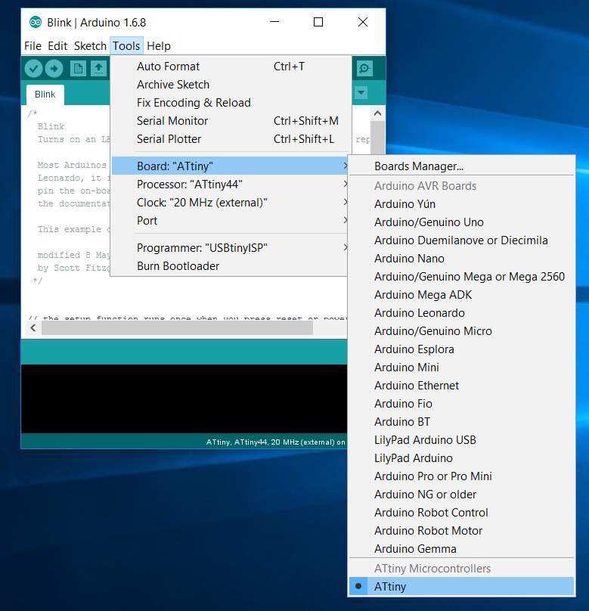This screenshot has width=589, height=611.
Task: Select Fix Encoding & Reload
Action: click(230, 103)
